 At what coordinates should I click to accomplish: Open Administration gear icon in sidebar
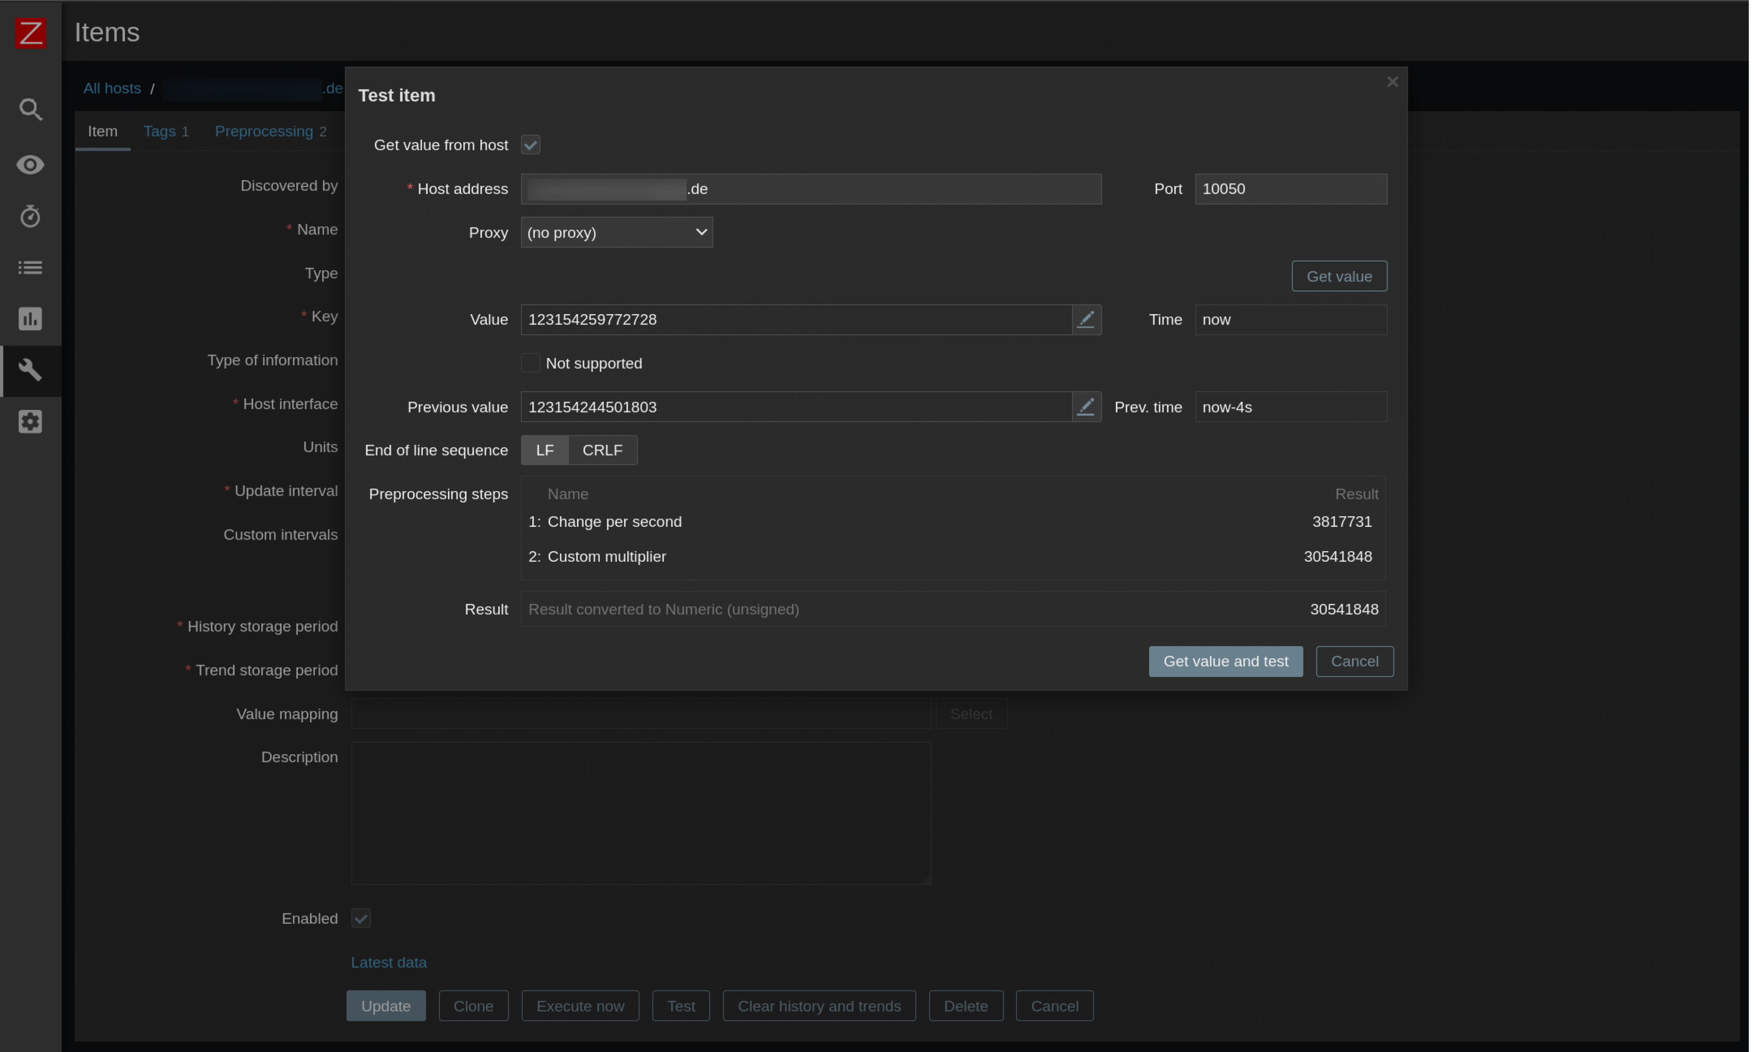pyautogui.click(x=30, y=422)
